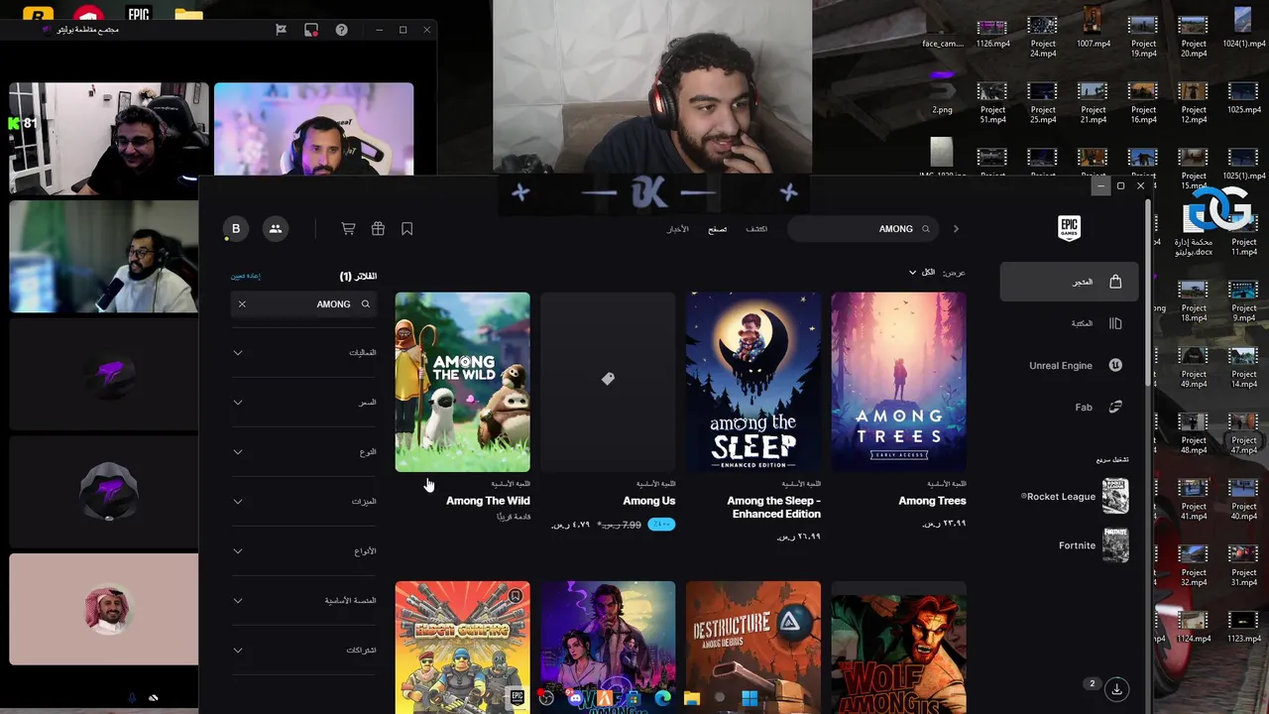Open the Fab sidebar icon
The image size is (1269, 714).
pos(1115,407)
